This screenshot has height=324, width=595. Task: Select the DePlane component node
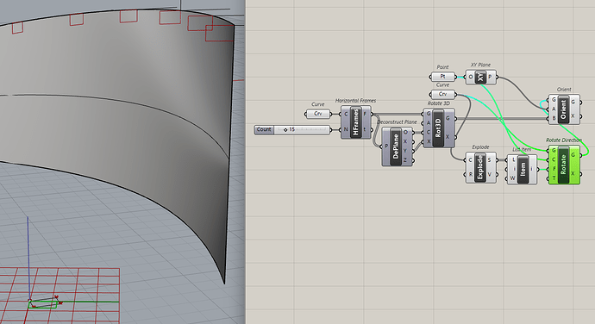(x=397, y=146)
